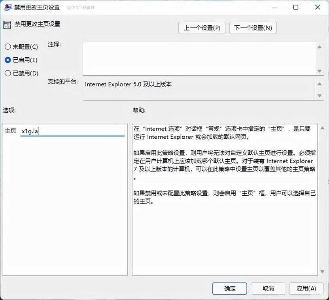This screenshot has height=300, width=329.
Task: Confirm with the 确定 button
Action: 229,289
